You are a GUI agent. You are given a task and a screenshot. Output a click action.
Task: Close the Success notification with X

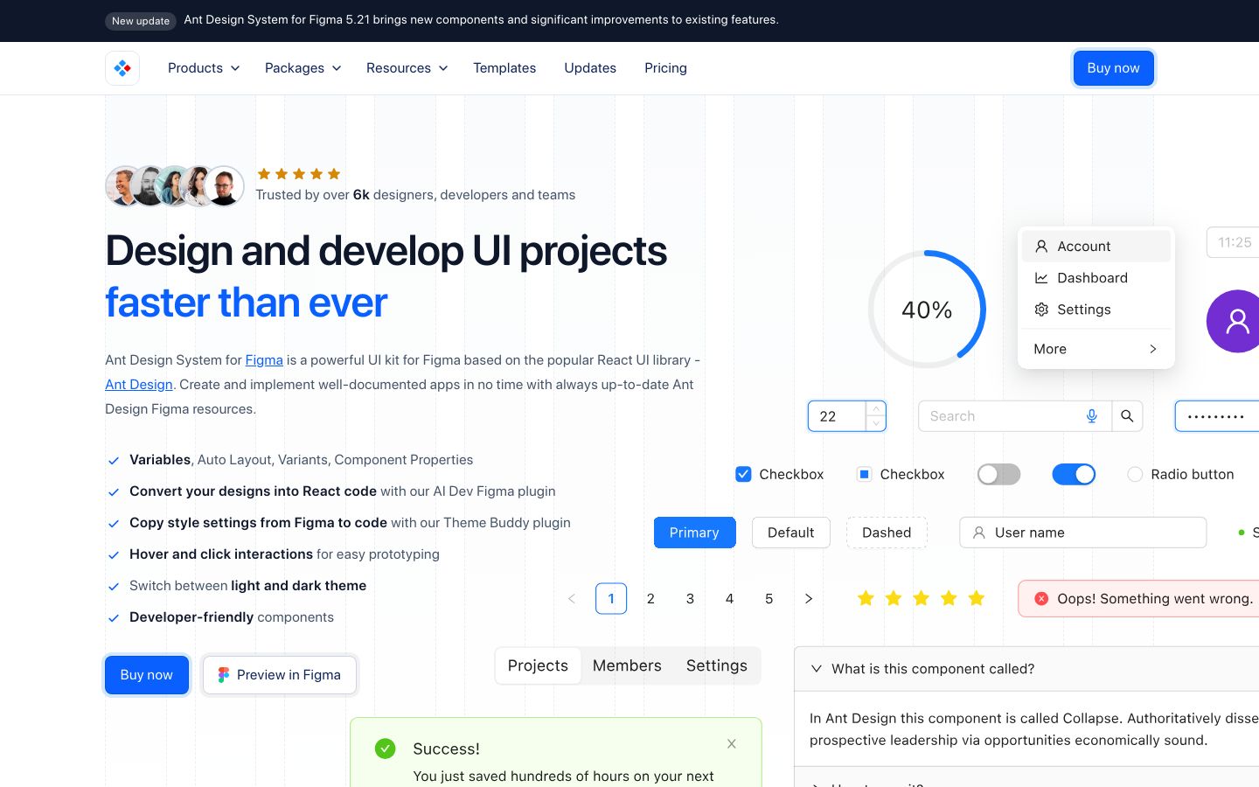pyautogui.click(x=732, y=744)
